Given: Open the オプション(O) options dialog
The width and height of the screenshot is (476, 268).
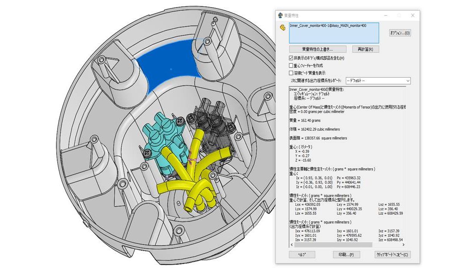Looking at the screenshot, I should click(x=400, y=33).
